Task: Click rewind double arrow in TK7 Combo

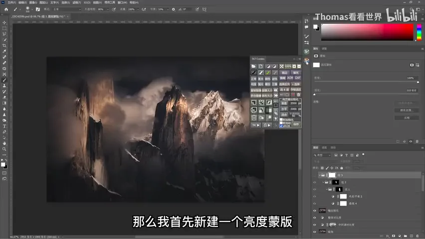Action: tap(276, 90)
